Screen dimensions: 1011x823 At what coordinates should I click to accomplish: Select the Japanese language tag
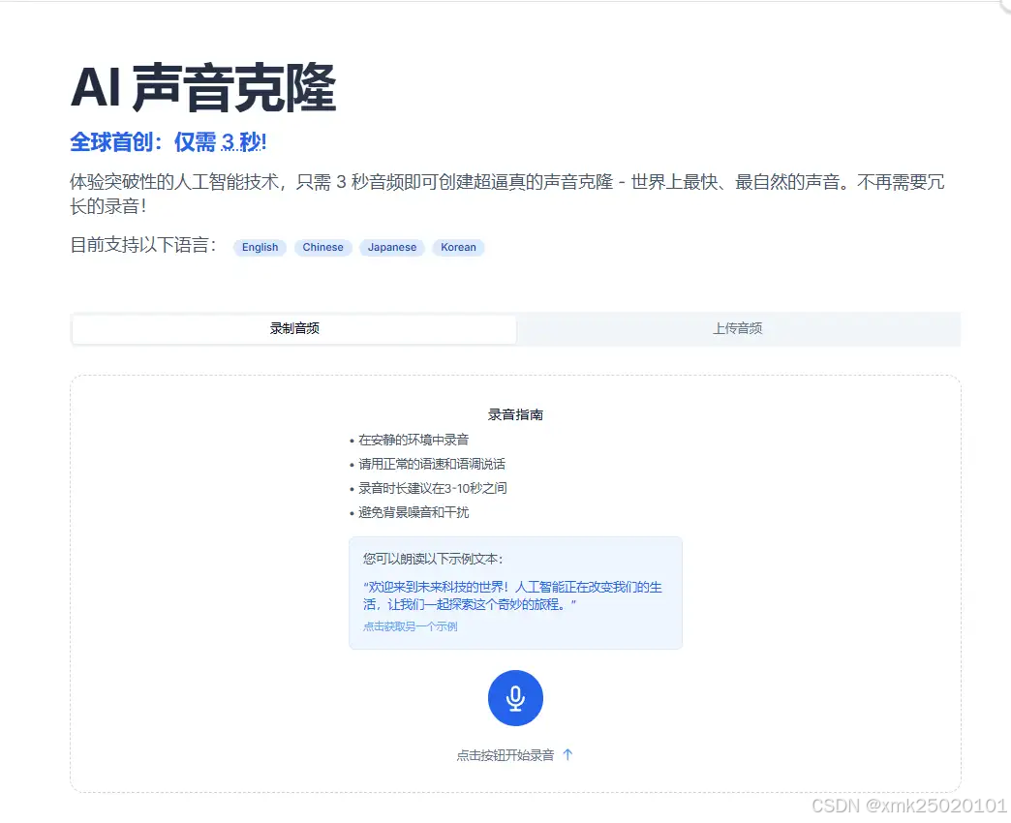pyautogui.click(x=392, y=248)
